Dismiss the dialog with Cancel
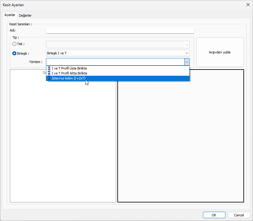The height and width of the screenshot is (221, 253). click(239, 215)
